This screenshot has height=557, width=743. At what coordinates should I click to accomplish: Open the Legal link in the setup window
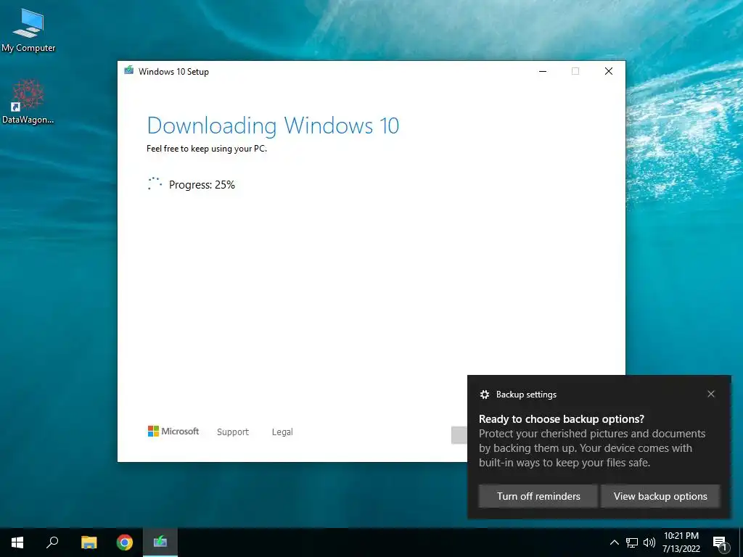[282, 432]
